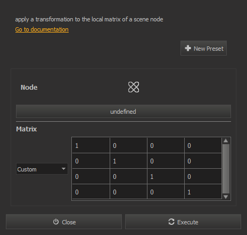The height and width of the screenshot is (235, 247).
Task: Click the power icon on Close button
Action: point(56,222)
